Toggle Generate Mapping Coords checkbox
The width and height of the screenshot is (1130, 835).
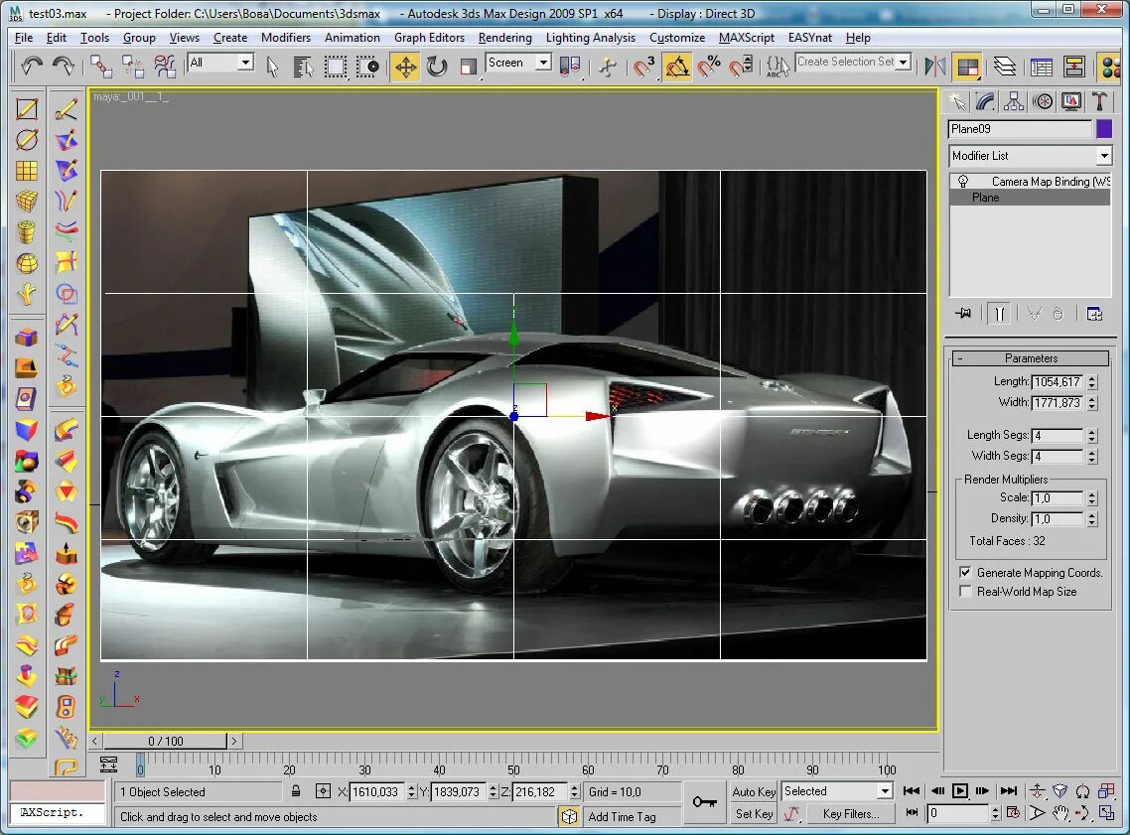[965, 572]
